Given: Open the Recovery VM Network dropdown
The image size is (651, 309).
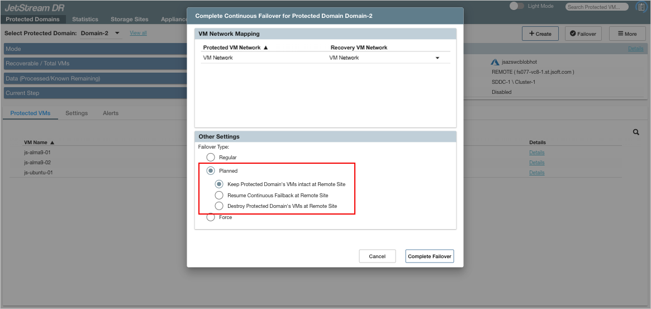Looking at the screenshot, I should tap(438, 58).
